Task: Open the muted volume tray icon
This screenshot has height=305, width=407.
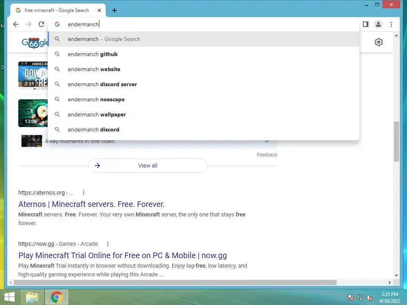Action: click(x=370, y=297)
